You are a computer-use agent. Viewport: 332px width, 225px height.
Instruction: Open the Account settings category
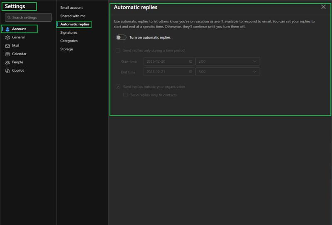19,29
